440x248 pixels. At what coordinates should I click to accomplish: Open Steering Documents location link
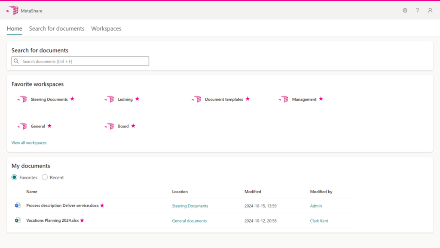tap(190, 206)
